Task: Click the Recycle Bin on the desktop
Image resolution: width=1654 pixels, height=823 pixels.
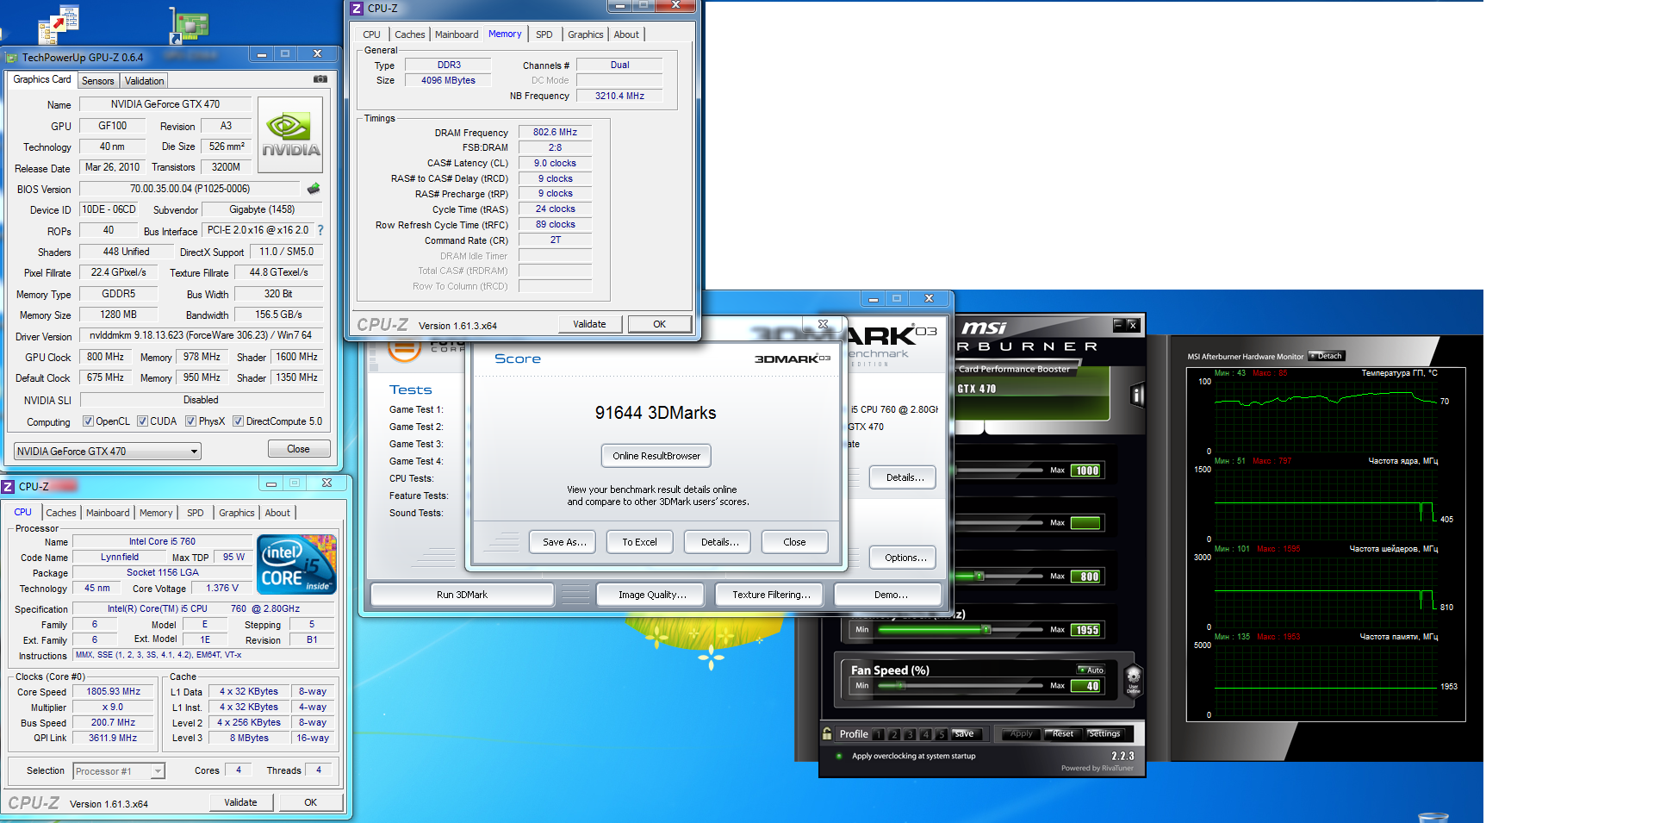Action: coord(1433,817)
